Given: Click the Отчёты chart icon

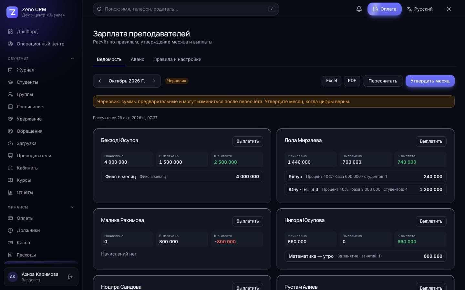Looking at the screenshot, I should 10,192.
